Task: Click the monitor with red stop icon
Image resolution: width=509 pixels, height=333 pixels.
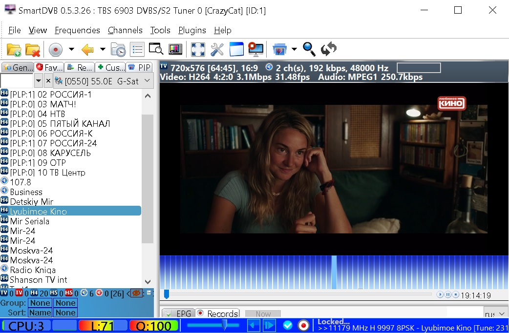Action: pos(256,49)
